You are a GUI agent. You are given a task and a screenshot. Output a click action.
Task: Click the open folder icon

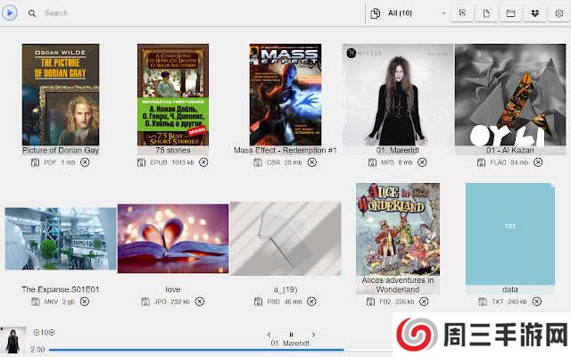510,13
